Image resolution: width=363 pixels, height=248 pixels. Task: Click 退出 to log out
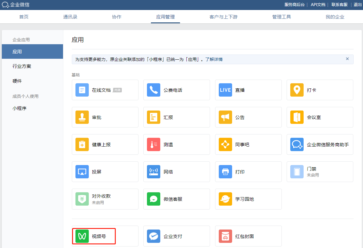point(358,5)
